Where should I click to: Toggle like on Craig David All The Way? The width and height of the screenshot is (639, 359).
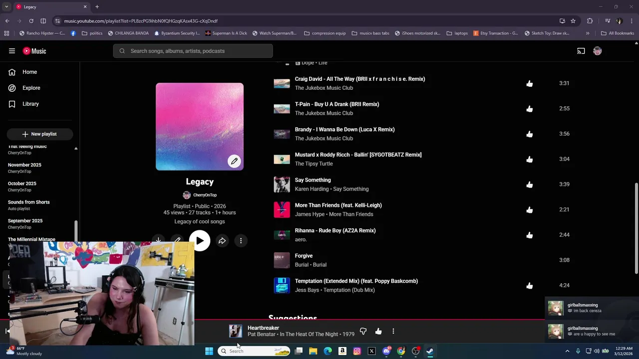[x=530, y=84]
